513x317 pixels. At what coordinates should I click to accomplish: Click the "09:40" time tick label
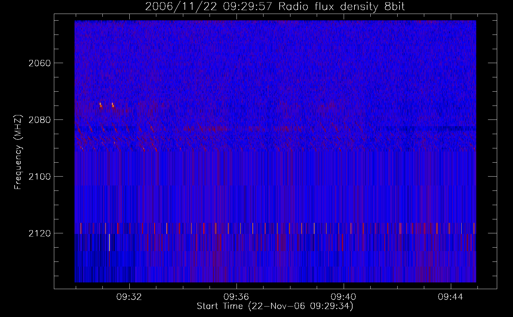tap(343, 297)
